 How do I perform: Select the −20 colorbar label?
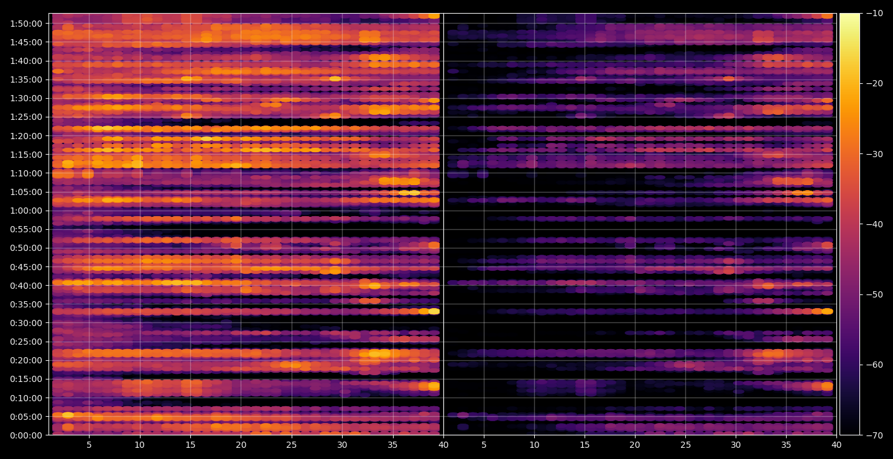(874, 84)
